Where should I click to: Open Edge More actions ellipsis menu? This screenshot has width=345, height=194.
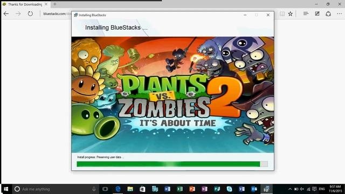tap(339, 13)
